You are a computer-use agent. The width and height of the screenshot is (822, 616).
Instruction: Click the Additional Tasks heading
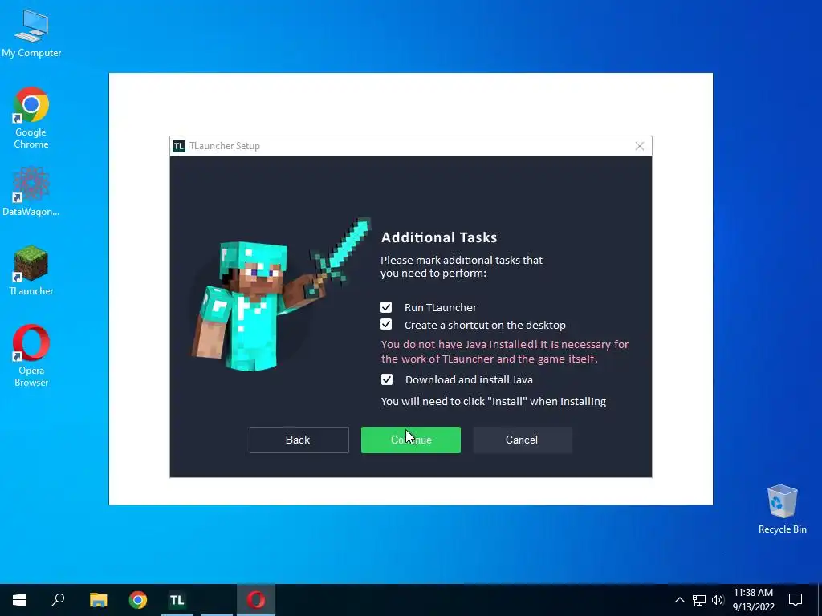439,237
